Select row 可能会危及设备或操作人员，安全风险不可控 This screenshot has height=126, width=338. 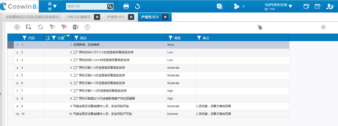pyautogui.click(x=148, y=114)
